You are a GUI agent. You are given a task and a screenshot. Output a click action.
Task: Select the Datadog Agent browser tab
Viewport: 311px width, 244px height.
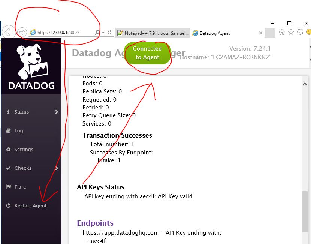click(x=224, y=33)
